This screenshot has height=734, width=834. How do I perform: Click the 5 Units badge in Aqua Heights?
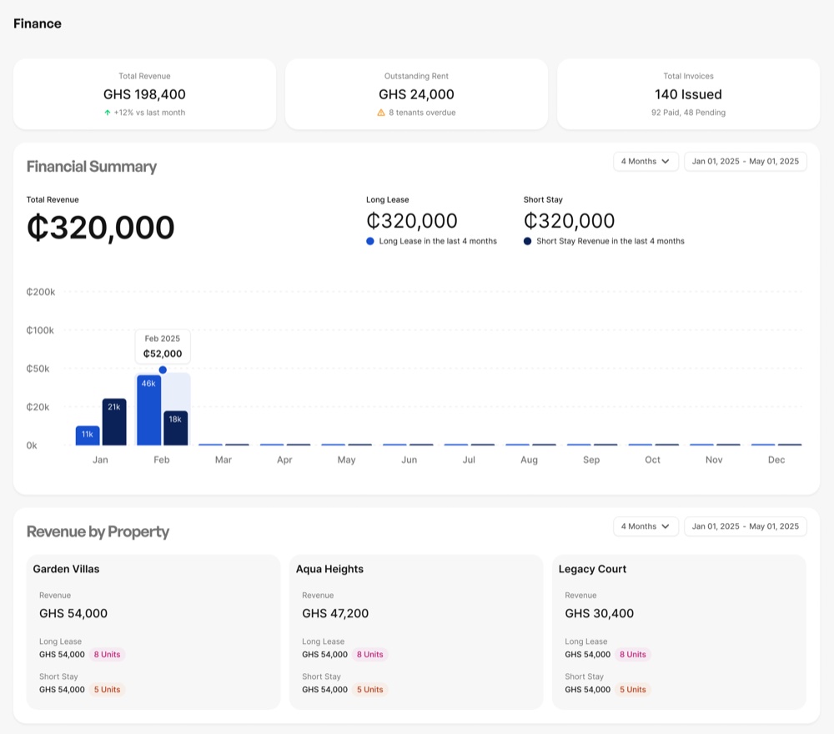coord(369,689)
